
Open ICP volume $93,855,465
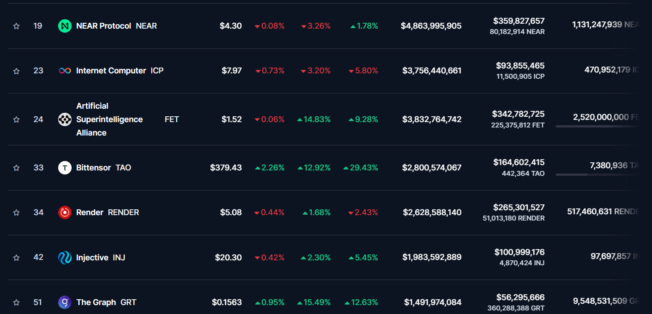point(520,66)
